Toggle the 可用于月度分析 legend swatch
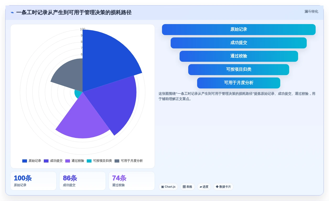329x201 pixels. coord(117,161)
